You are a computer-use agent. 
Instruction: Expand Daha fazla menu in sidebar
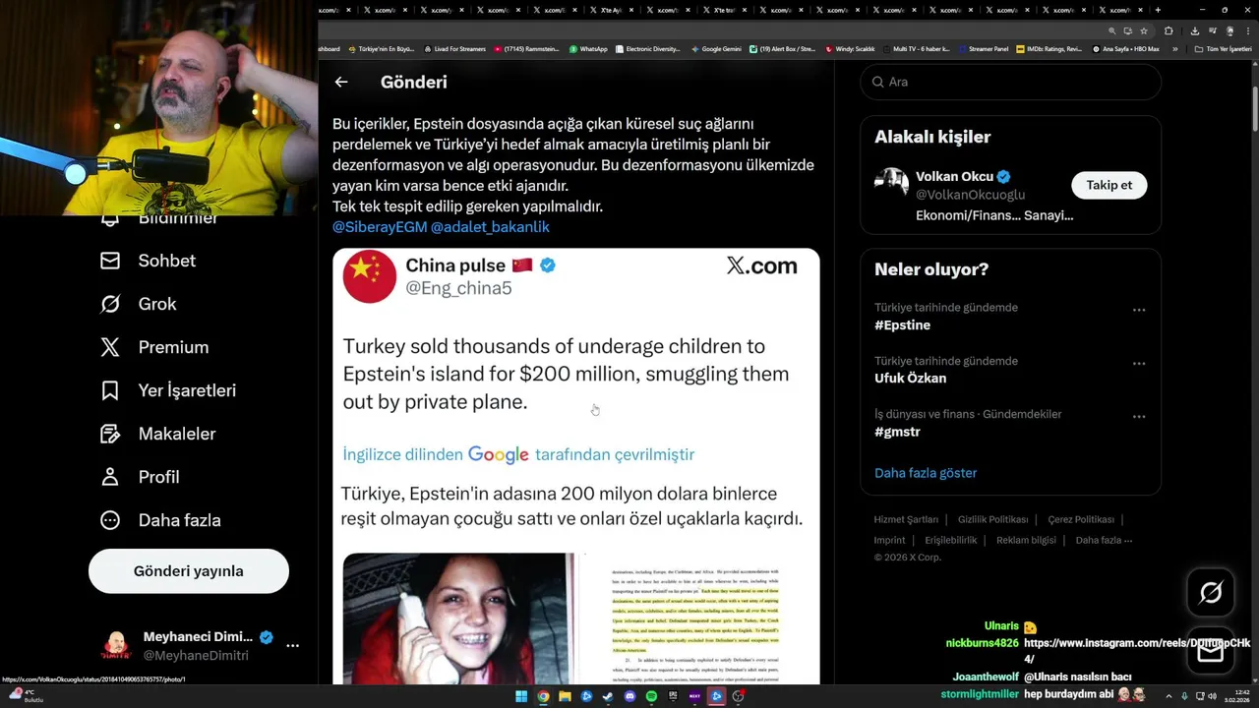coord(159,520)
